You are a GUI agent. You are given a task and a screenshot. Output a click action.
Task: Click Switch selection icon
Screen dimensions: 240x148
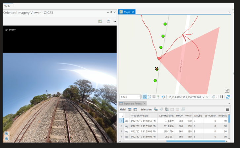click(x=167, y=109)
